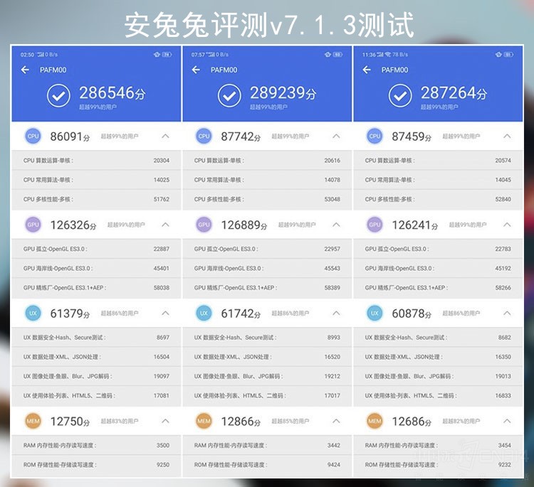Tap back arrow in 287264 score panel
The height and width of the screenshot is (487, 534).
coord(367,70)
